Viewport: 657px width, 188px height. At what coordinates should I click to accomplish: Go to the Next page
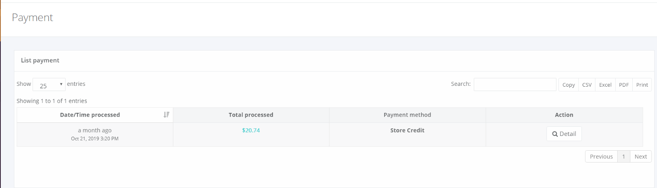(x=641, y=156)
